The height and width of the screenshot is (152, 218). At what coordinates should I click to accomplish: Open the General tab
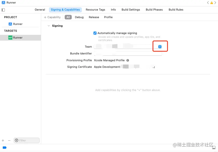click(x=40, y=10)
